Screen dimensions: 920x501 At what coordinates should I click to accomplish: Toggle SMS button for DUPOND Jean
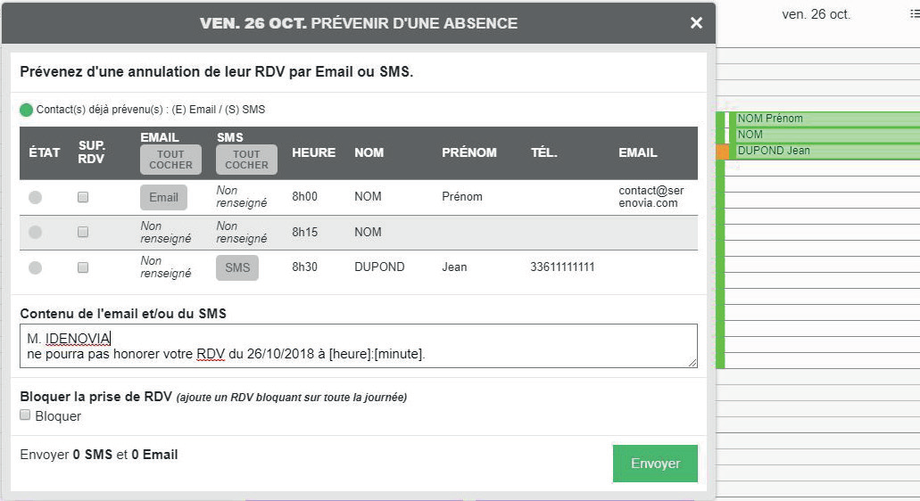[x=237, y=267]
